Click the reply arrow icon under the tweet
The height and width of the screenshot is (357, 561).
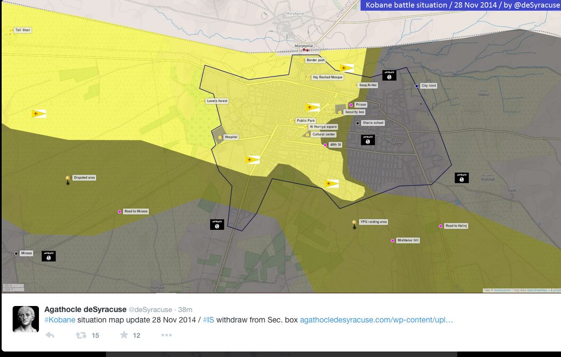point(50,335)
